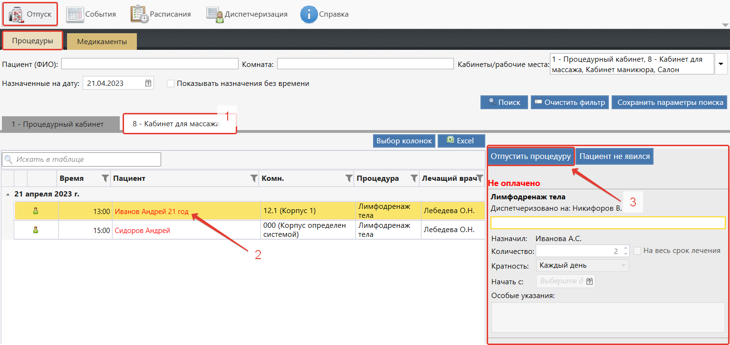730x345 pixels.
Task: Click Отпустить процедуру button
Action: [530, 156]
